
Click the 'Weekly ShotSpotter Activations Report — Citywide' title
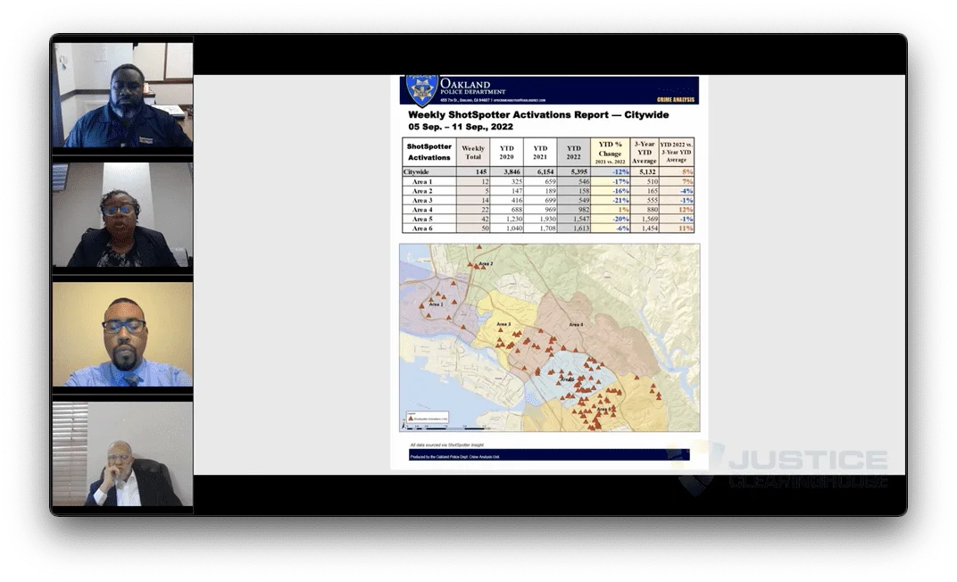point(538,114)
